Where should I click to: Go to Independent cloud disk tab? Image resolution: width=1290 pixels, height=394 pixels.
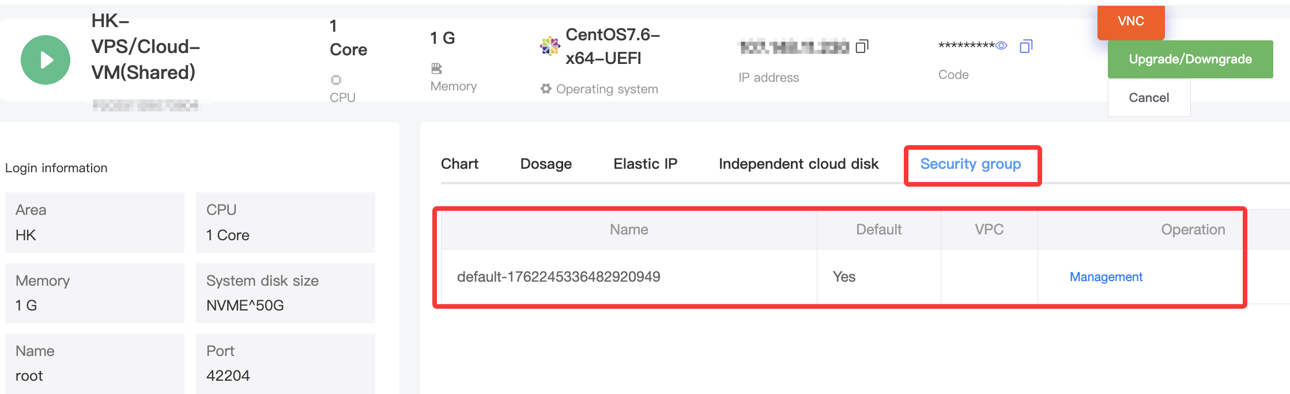(x=798, y=164)
